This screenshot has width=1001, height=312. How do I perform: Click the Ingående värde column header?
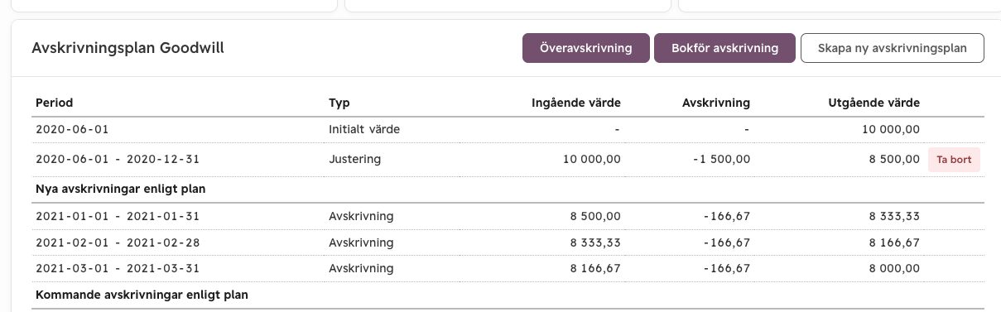tap(576, 103)
